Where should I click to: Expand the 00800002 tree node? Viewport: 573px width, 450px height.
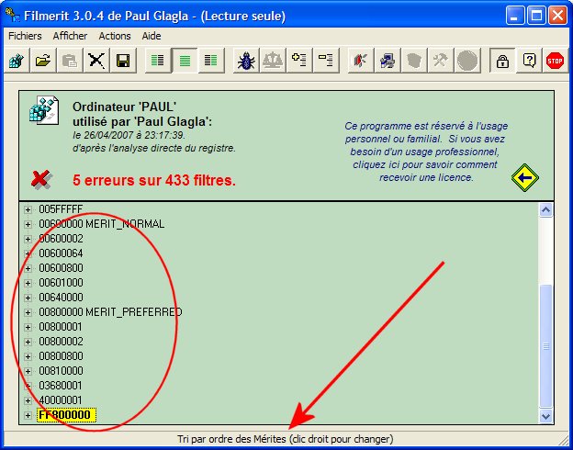tap(28, 342)
